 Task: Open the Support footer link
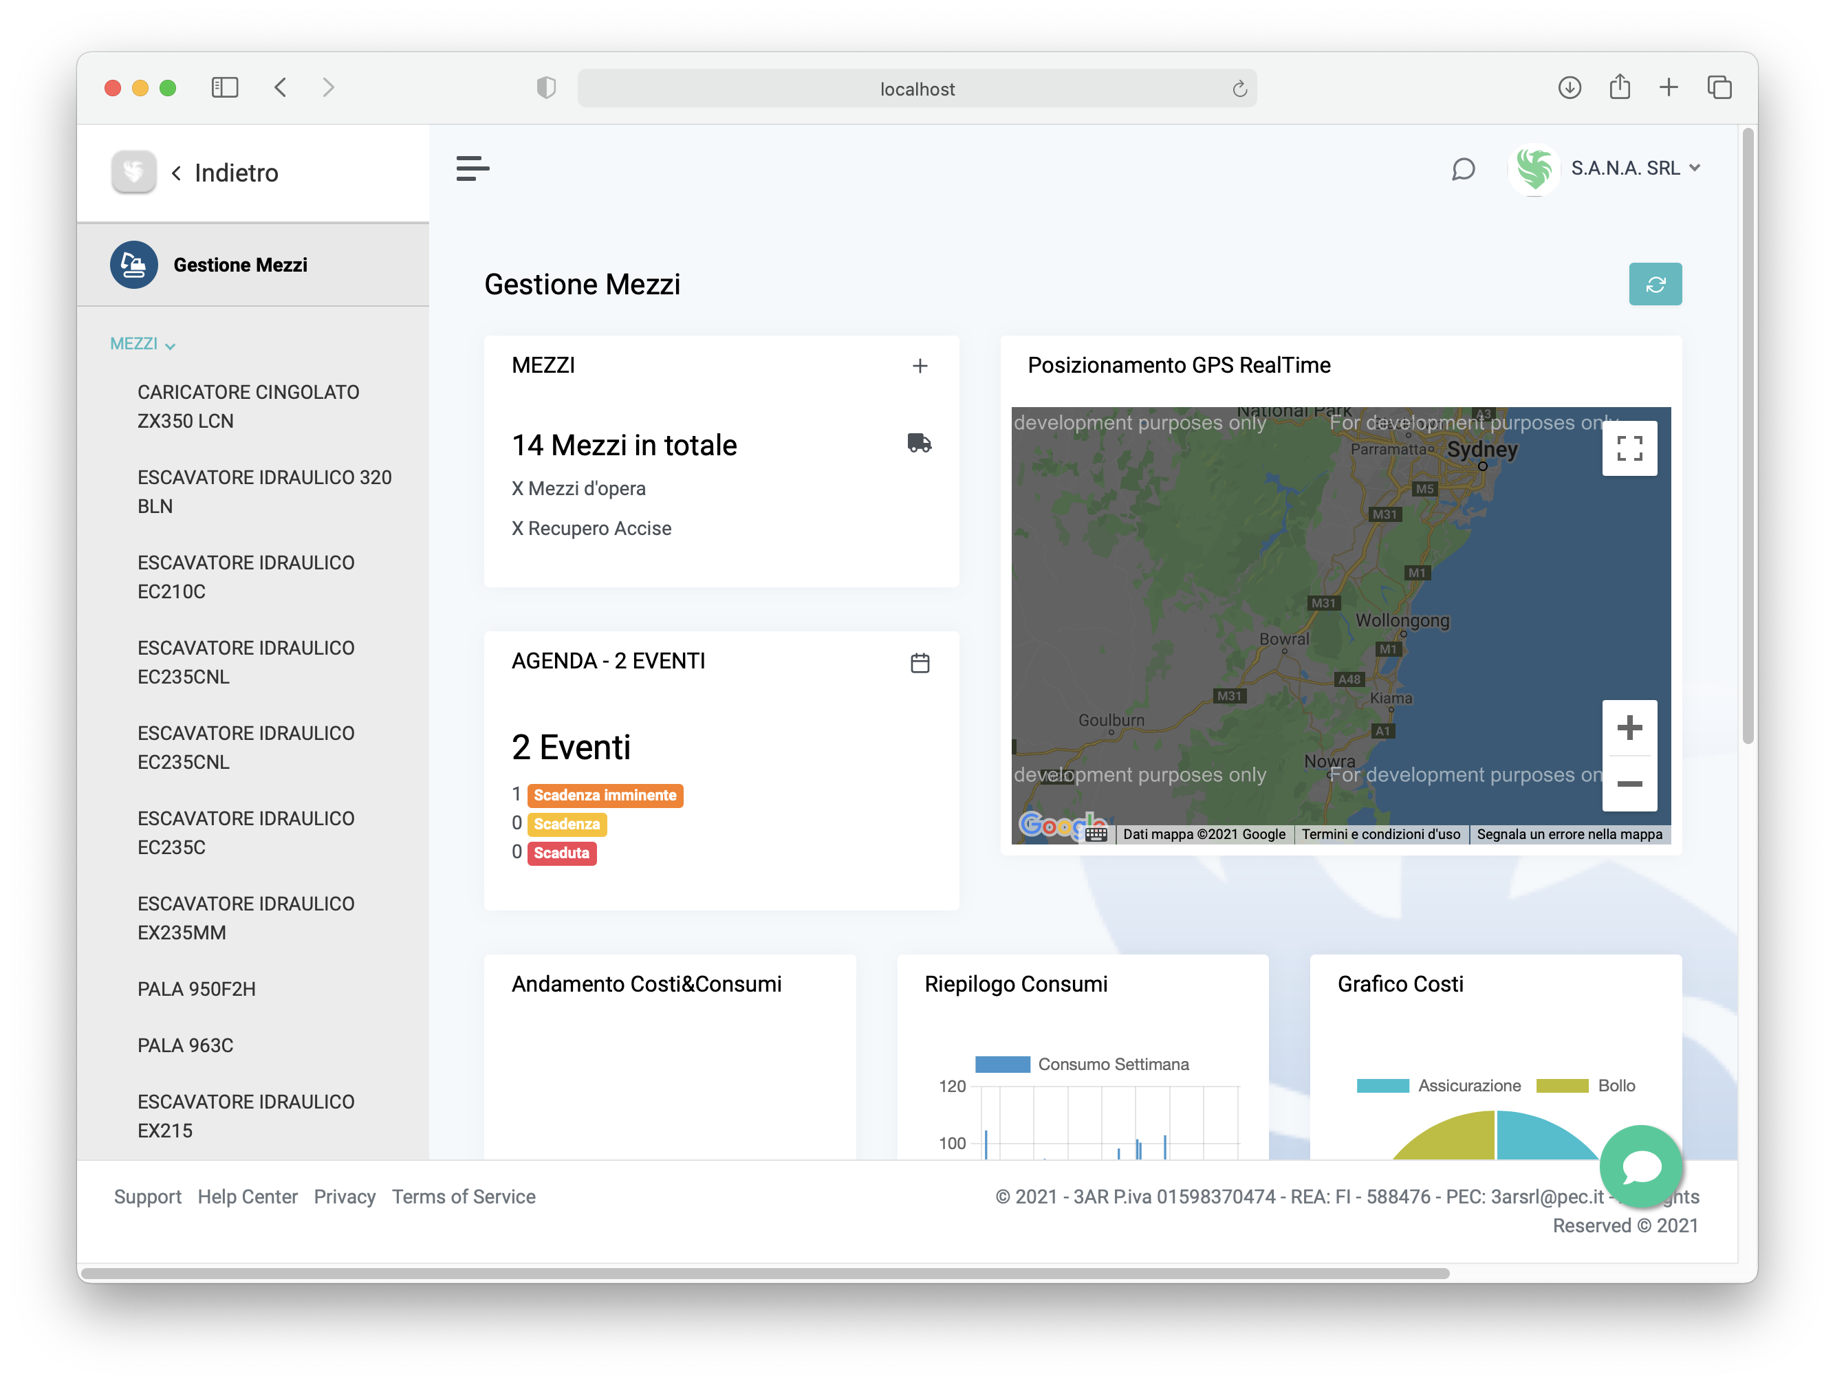[x=148, y=1197]
